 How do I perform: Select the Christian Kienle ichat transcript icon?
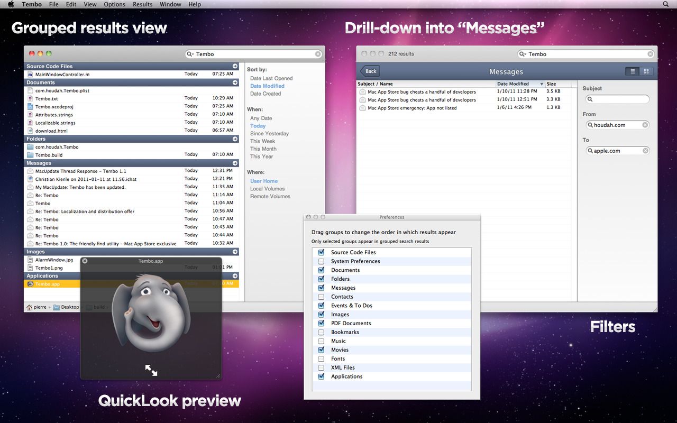coord(30,179)
